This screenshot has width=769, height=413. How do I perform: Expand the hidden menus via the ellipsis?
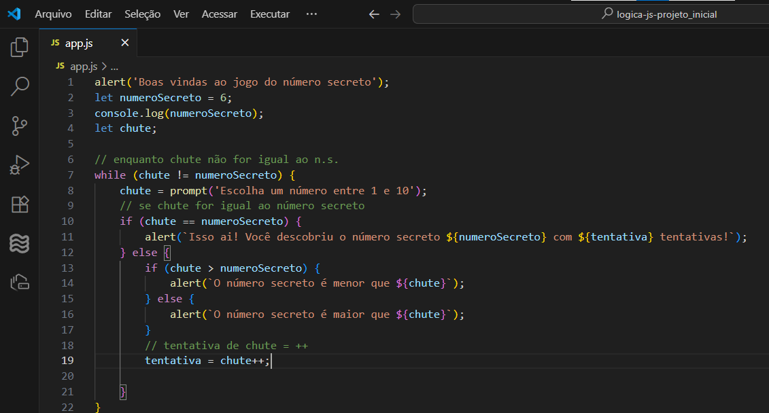click(x=311, y=14)
